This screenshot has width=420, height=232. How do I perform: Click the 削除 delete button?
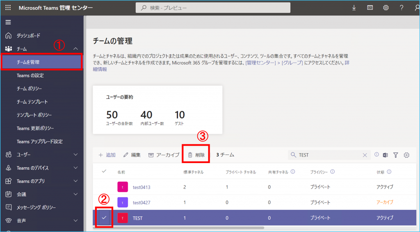pyautogui.click(x=196, y=155)
